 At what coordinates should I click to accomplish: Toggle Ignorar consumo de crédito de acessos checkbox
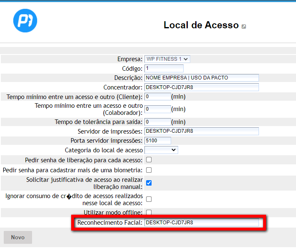coord(149,199)
